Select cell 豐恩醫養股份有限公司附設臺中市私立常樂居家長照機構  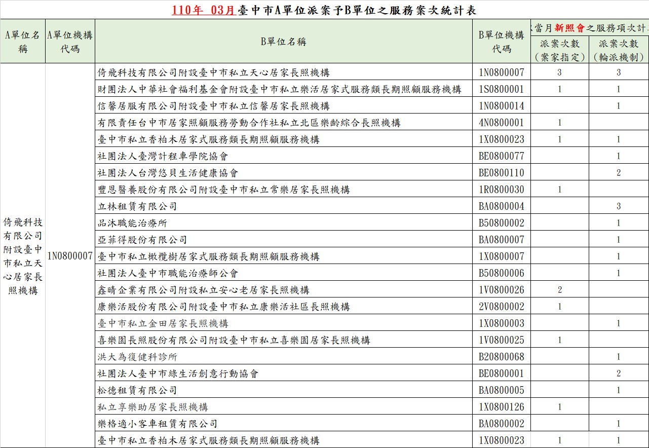284,190
